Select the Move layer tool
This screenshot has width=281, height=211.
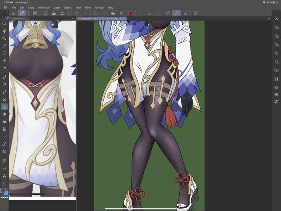(4, 61)
